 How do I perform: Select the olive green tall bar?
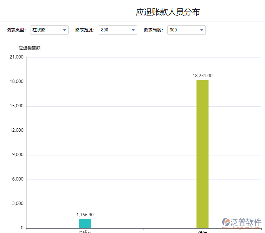[x=202, y=154]
